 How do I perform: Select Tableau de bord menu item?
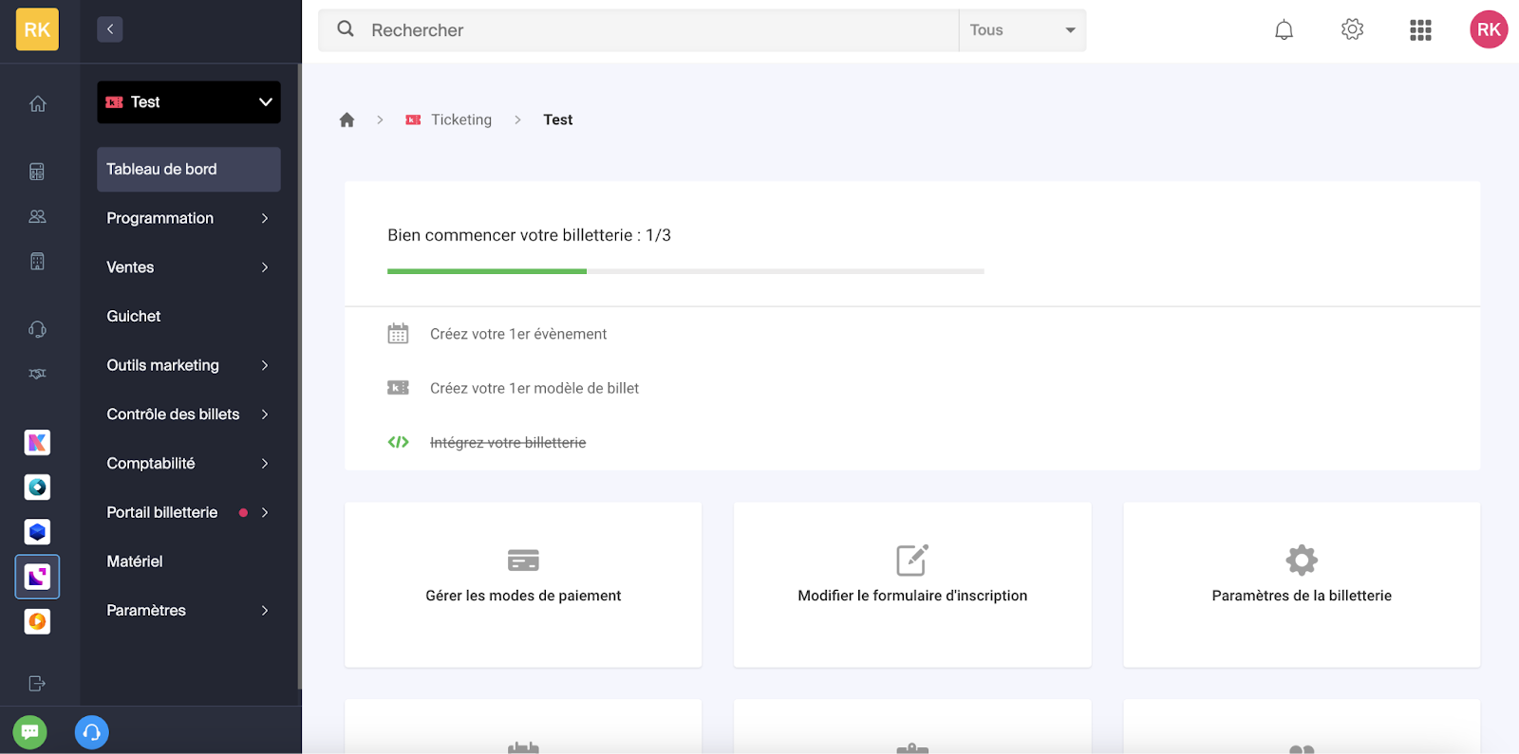tap(188, 169)
